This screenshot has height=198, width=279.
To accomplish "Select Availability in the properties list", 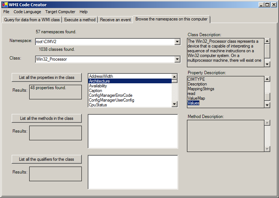I will pyautogui.click(x=130, y=86).
